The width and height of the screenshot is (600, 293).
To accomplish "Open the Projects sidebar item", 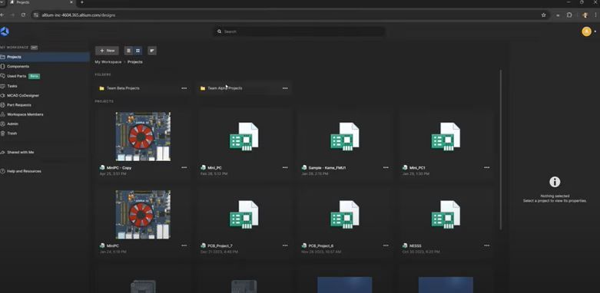I will (45, 57).
